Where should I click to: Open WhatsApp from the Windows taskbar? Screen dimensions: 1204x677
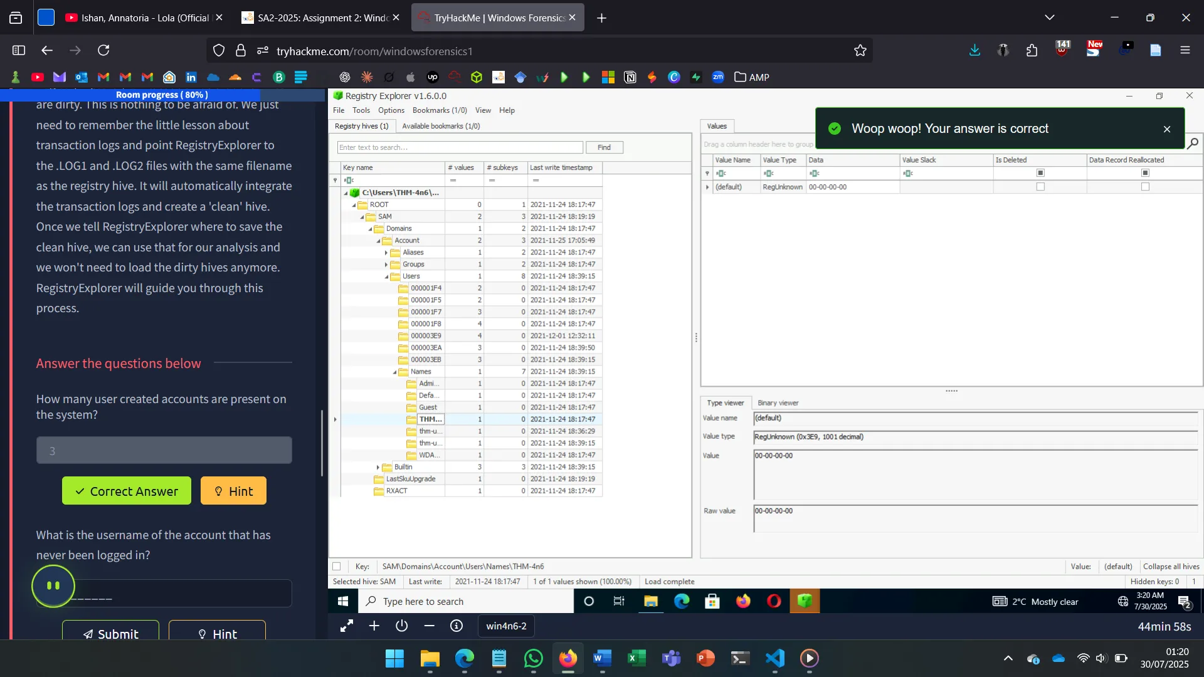pos(533,658)
